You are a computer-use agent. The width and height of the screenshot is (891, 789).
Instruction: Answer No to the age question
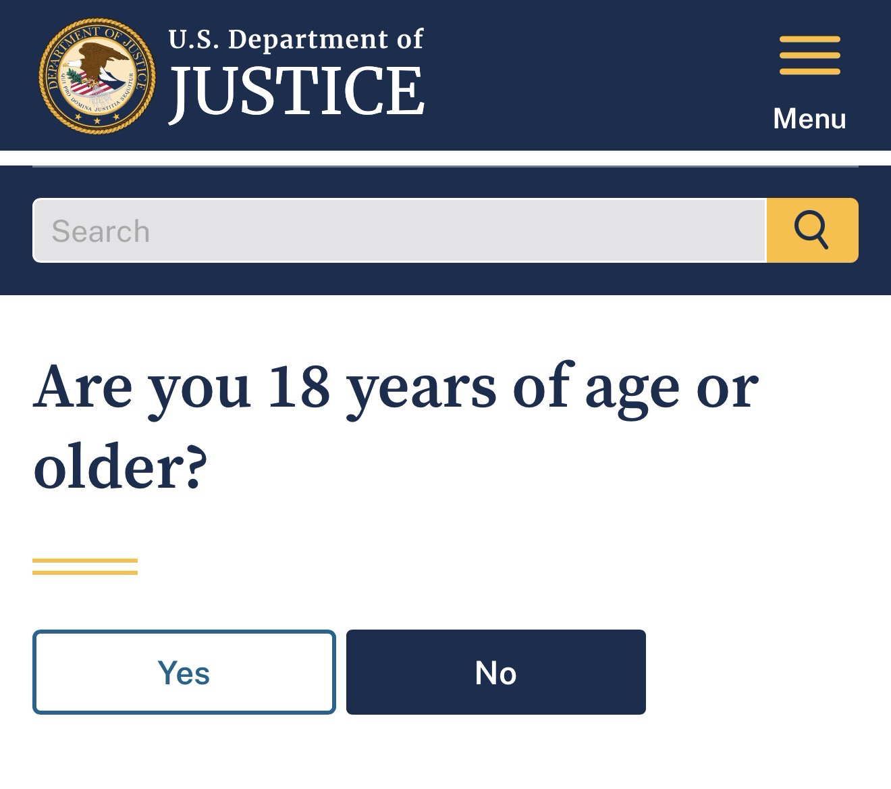(x=495, y=672)
